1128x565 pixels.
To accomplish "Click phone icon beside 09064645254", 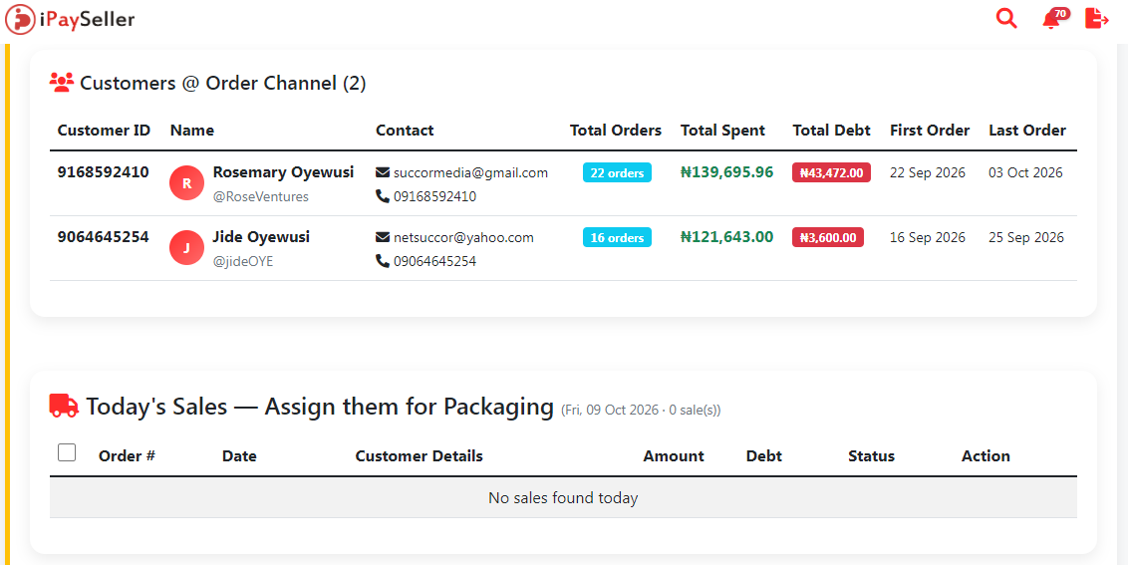I will [x=383, y=260].
